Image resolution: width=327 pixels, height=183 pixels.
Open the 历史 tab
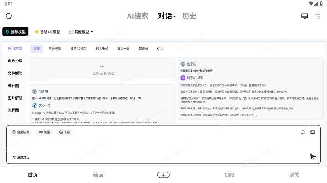189,16
